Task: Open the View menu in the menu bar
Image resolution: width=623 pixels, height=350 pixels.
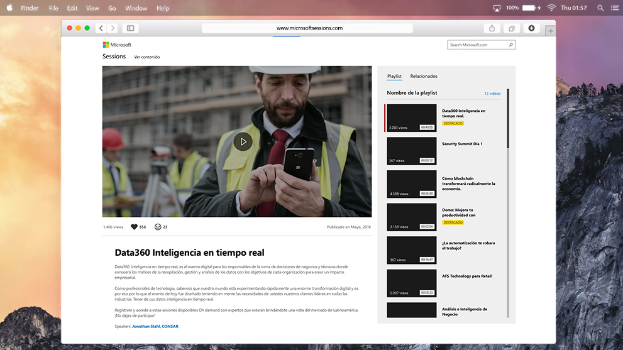Action: [92, 8]
